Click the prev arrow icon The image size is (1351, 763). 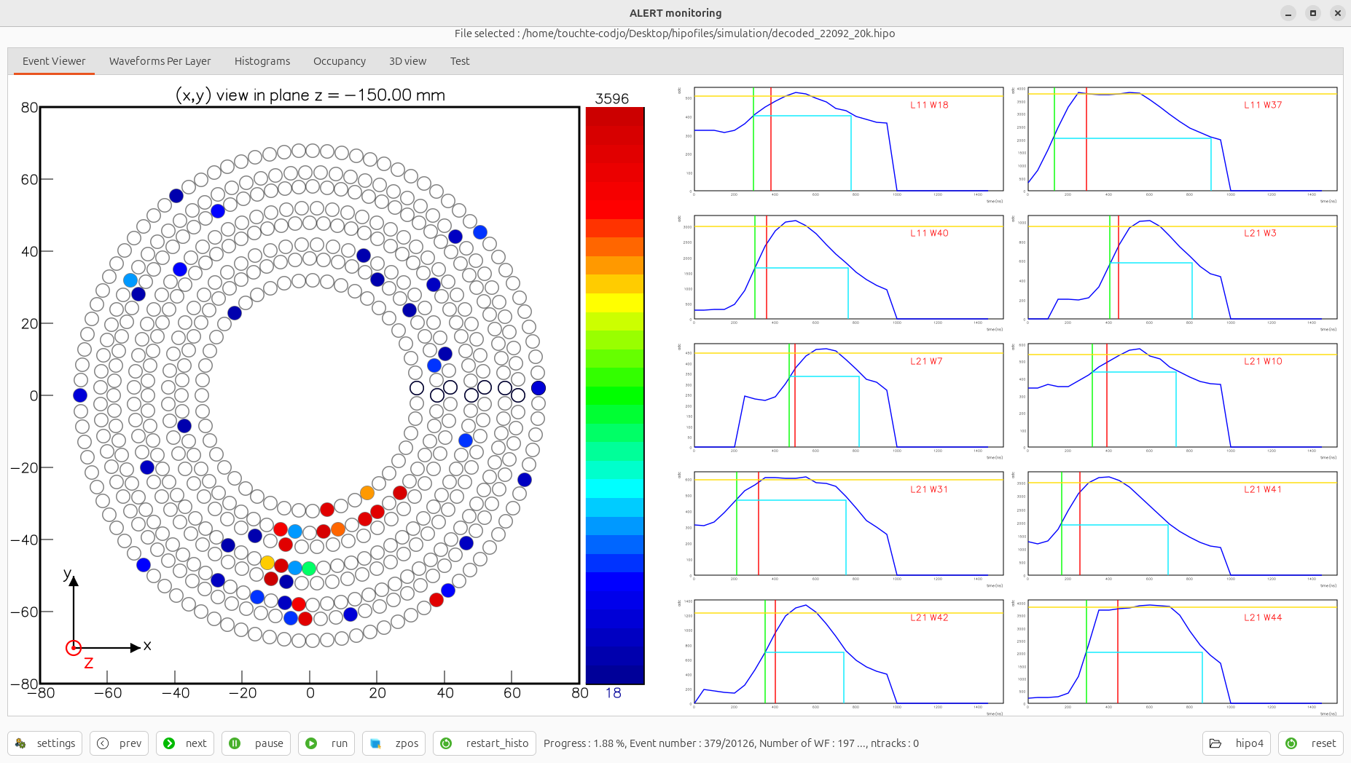pyautogui.click(x=103, y=743)
